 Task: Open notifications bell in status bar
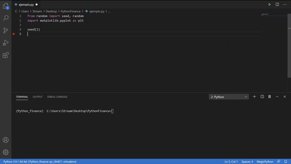point(286,162)
